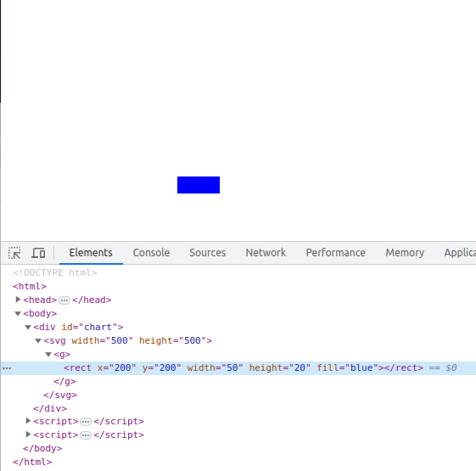
Task: Collapse the body element arrow
Action: point(18,313)
